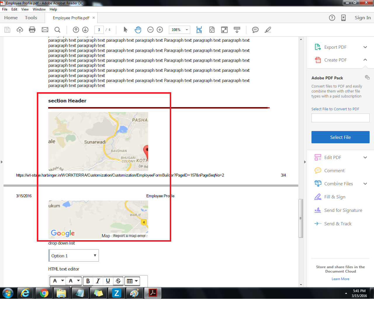Toggle underline in the HTML text editor
Viewport: 374px width, 321px height.
pos(108,281)
